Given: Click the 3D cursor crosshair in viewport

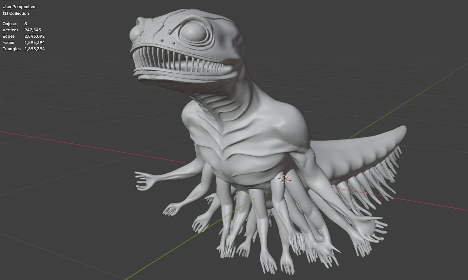Looking at the screenshot, I should point(284,180).
